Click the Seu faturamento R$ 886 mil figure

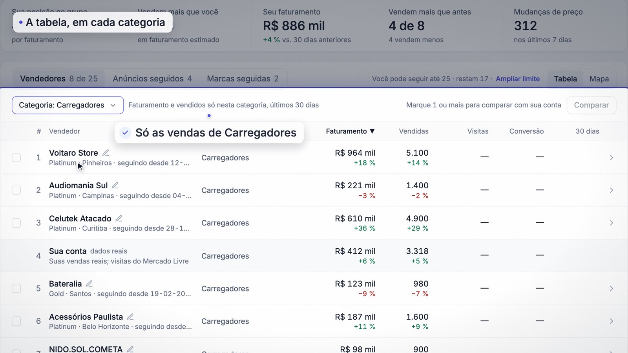[294, 26]
